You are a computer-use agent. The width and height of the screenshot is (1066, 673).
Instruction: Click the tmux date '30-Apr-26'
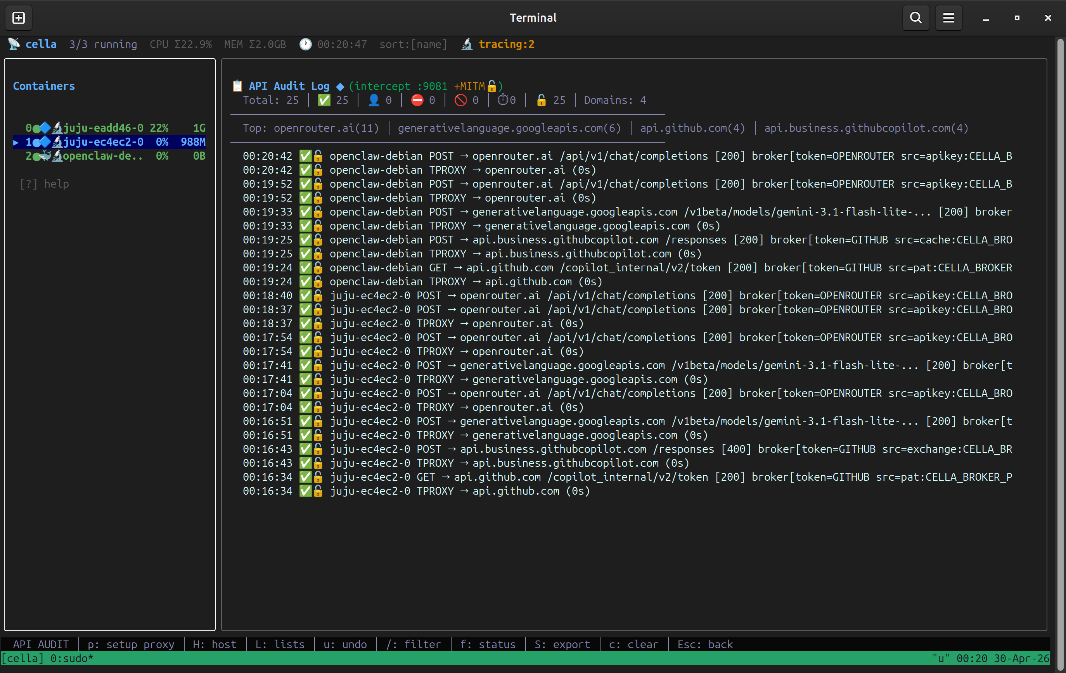pos(1021,658)
